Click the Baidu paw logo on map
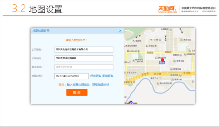The height and width of the screenshot is (127, 220). [x=131, y=102]
